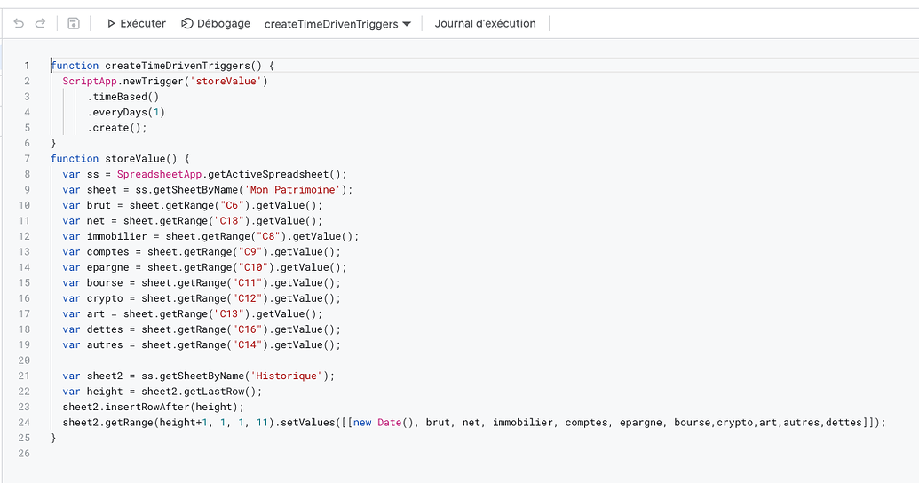919x483 pixels.
Task: Select line number 1 in gutter
Action: tap(27, 66)
